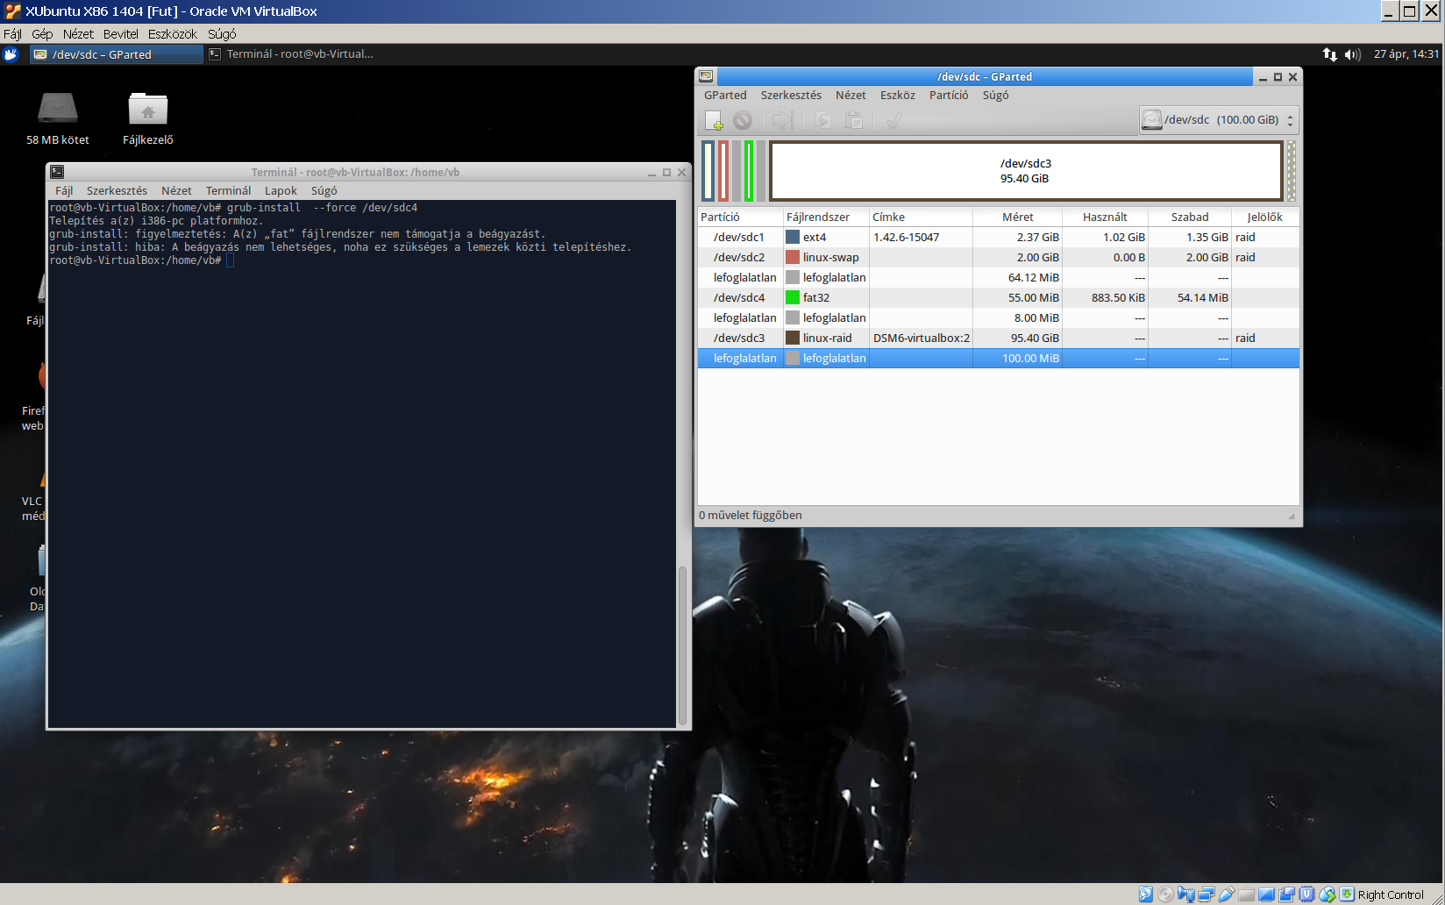Image resolution: width=1445 pixels, height=905 pixels.
Task: Open the Eszközök menu in VirtualBox menu bar
Action: (x=173, y=34)
